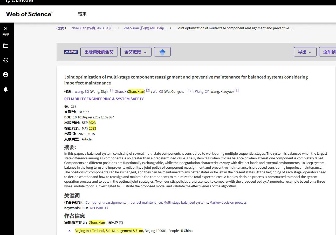
Task: Click affiliation superscript [3] after Wu, Congshan
Action: coord(190,90)
